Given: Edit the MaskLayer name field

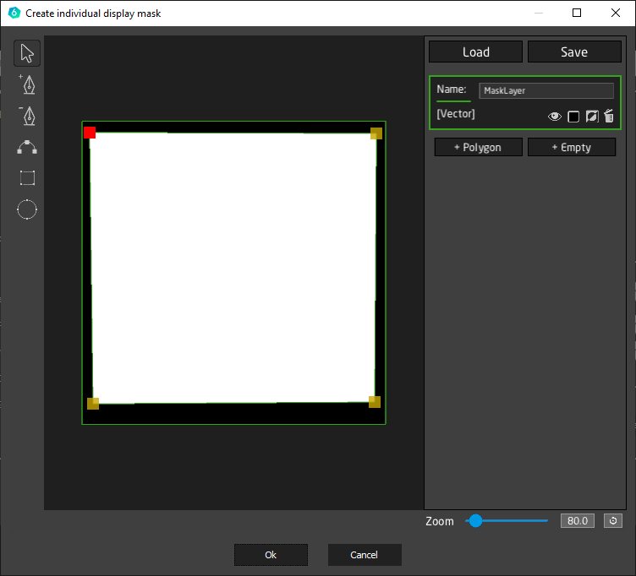Looking at the screenshot, I should [x=546, y=90].
